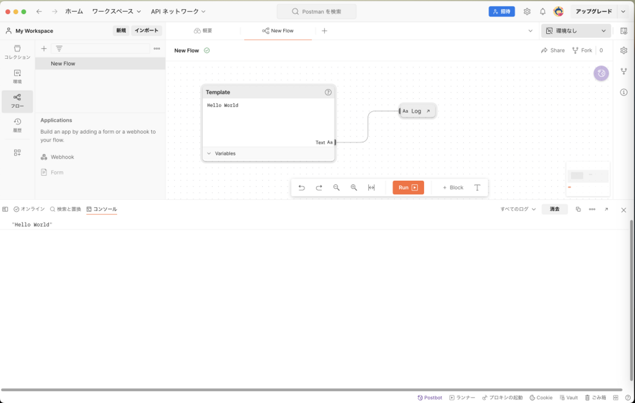Switch to the overview tab
Image resolution: width=635 pixels, height=403 pixels.
click(203, 31)
